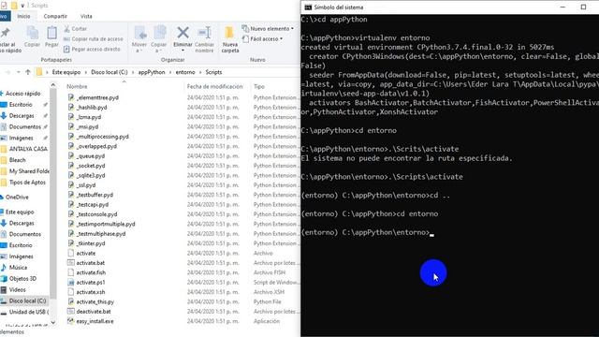Sort by Fecha de modificación column
The height and width of the screenshot is (337, 599).
tap(214, 87)
